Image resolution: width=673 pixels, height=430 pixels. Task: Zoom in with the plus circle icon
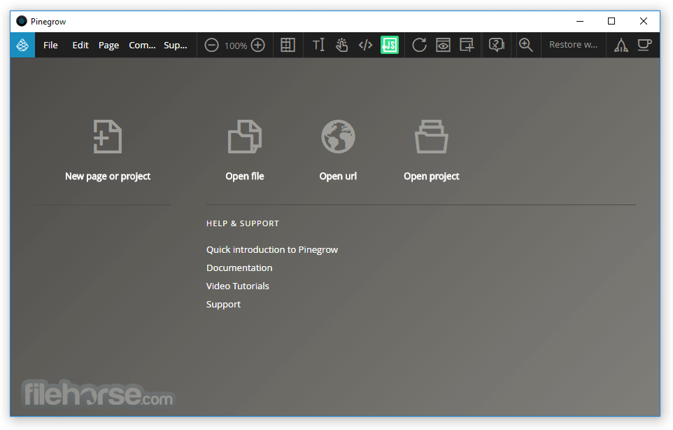[x=257, y=45]
